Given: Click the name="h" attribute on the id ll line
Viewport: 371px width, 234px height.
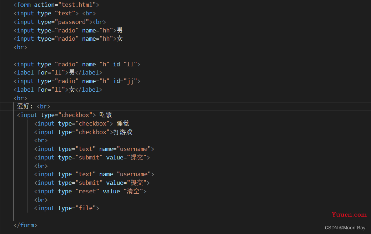Looking at the screenshot, I should click(x=96, y=64).
